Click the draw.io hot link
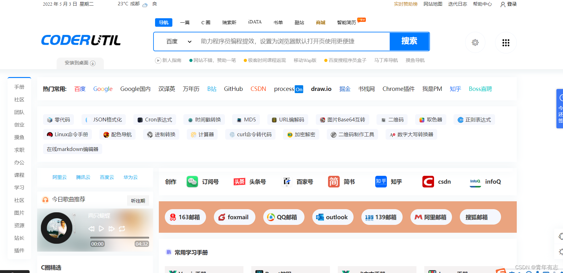 (321, 89)
